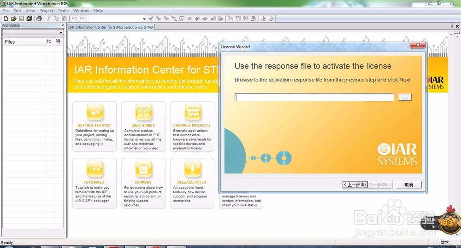Click the Stop Build icon

point(246,18)
